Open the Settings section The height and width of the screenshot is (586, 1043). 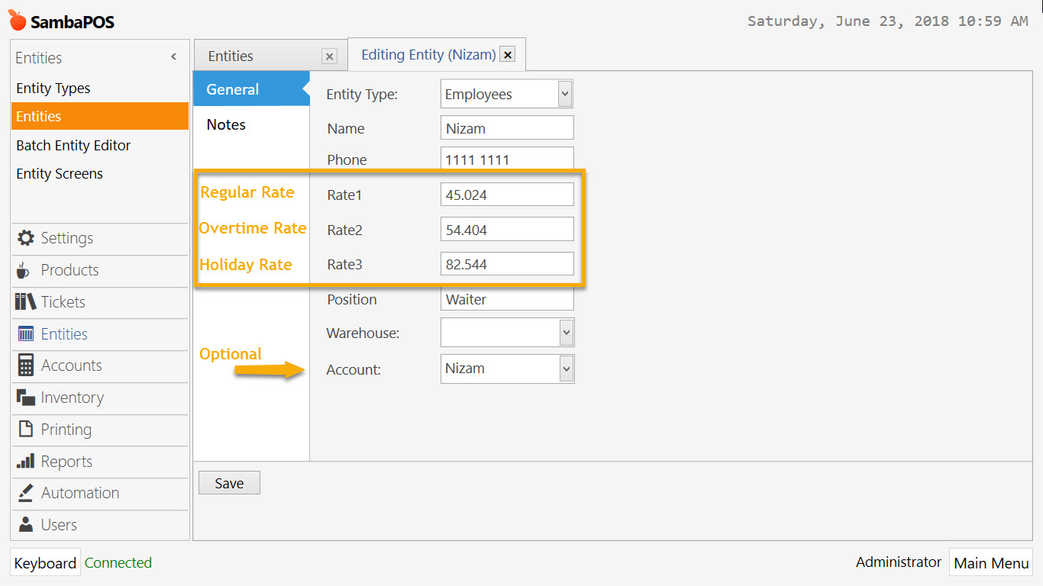27,238
